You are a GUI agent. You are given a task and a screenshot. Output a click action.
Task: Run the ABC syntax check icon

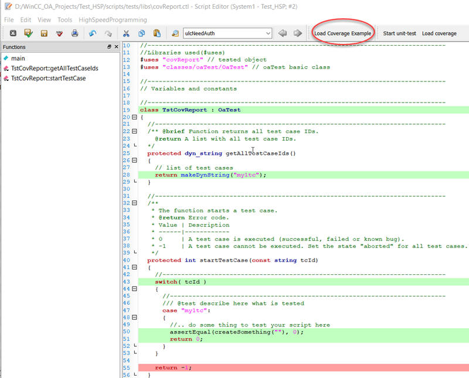[59, 33]
